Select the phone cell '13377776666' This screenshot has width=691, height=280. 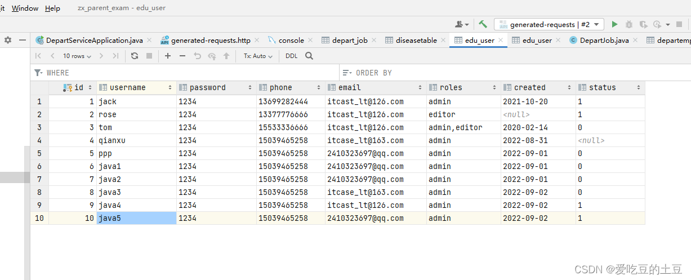point(291,114)
